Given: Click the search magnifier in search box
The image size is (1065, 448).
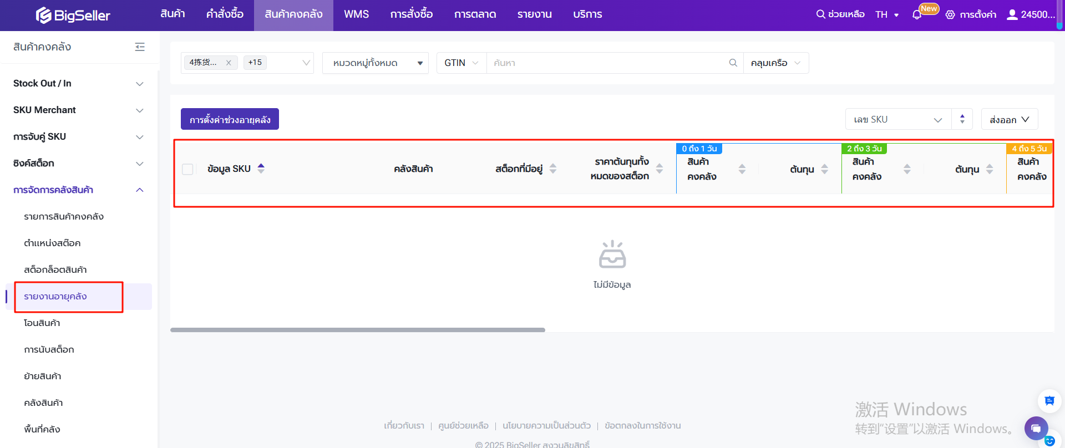Looking at the screenshot, I should coord(733,63).
